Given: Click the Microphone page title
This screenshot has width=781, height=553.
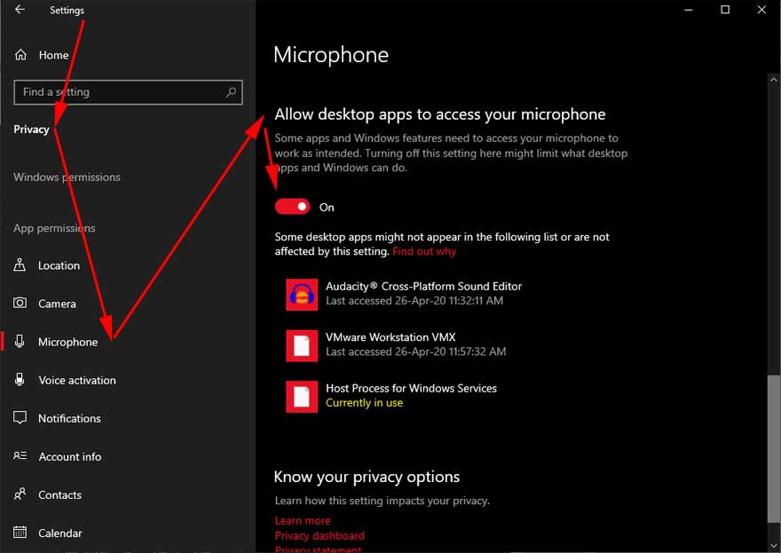Looking at the screenshot, I should (331, 55).
